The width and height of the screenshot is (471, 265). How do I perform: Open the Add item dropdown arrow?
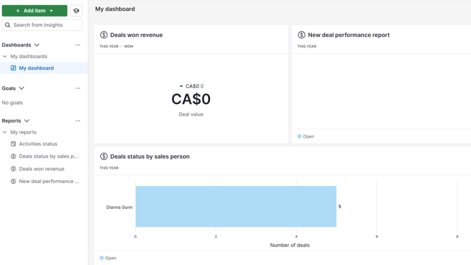52,11
